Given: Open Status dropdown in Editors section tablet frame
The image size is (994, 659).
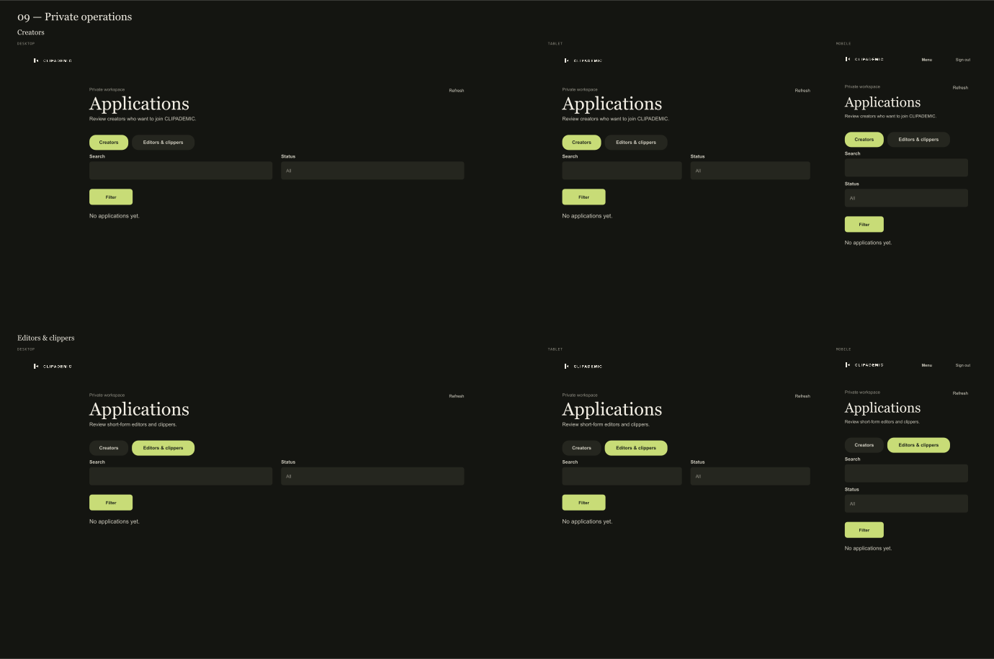Looking at the screenshot, I should pyautogui.click(x=751, y=476).
